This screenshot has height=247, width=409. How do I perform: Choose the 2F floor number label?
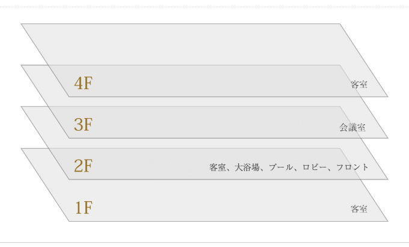click(x=83, y=166)
